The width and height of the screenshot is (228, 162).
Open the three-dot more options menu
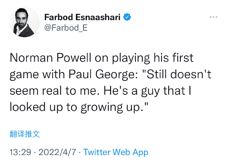point(213,17)
